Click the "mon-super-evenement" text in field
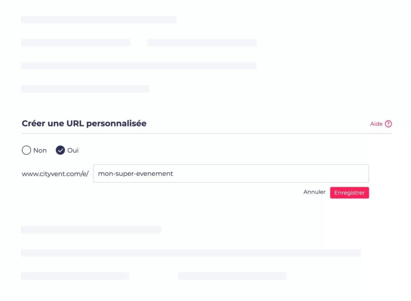Viewport: 411px width, 301px height. (x=135, y=174)
